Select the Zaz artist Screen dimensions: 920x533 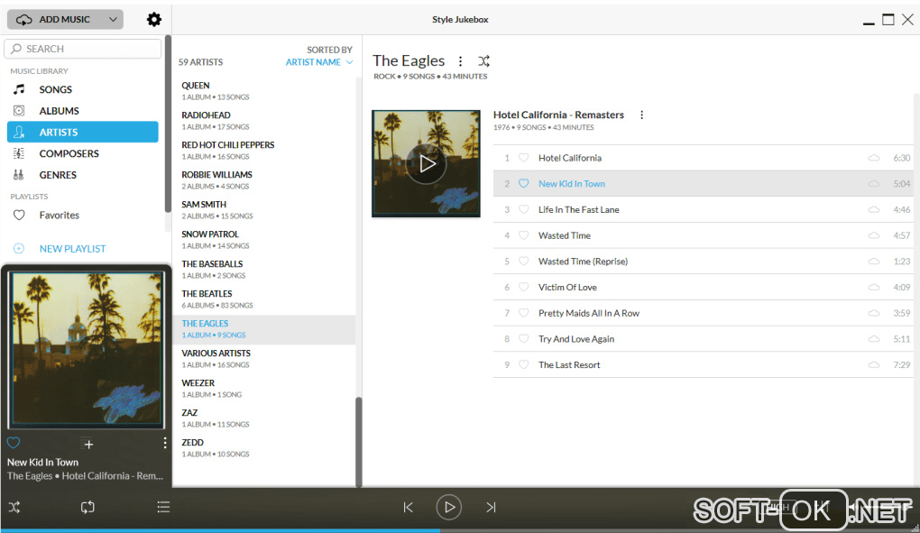(264, 418)
